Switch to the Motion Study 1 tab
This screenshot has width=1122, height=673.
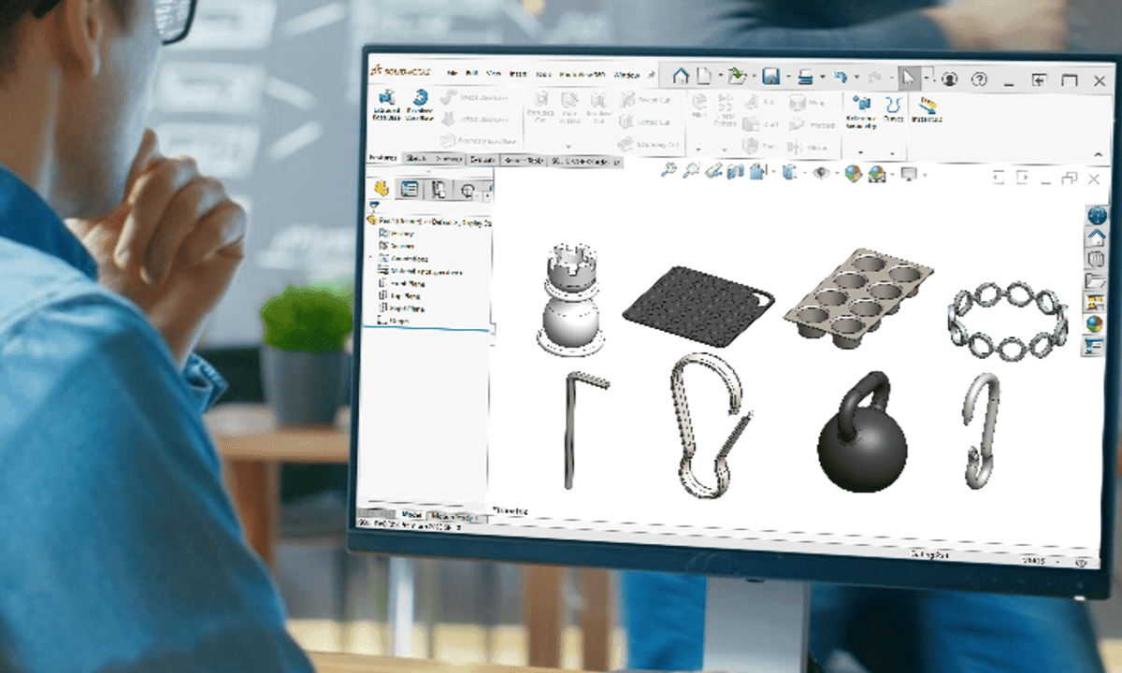453,515
